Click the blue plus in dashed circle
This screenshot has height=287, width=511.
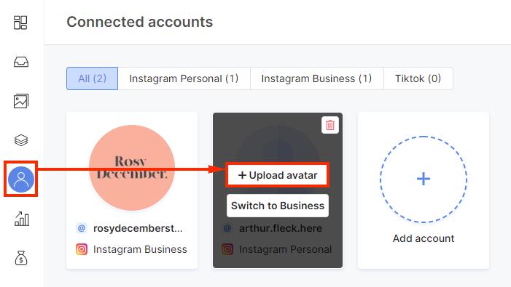tap(424, 179)
